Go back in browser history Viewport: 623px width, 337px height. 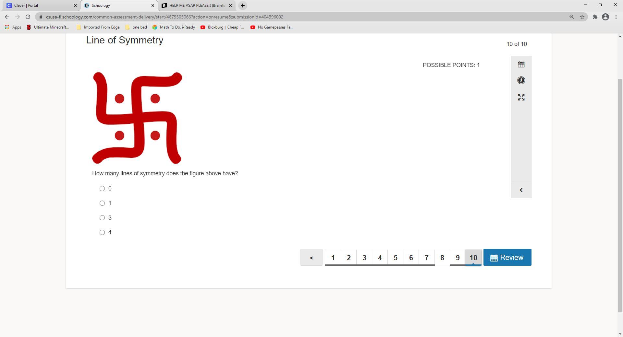pyautogui.click(x=7, y=17)
